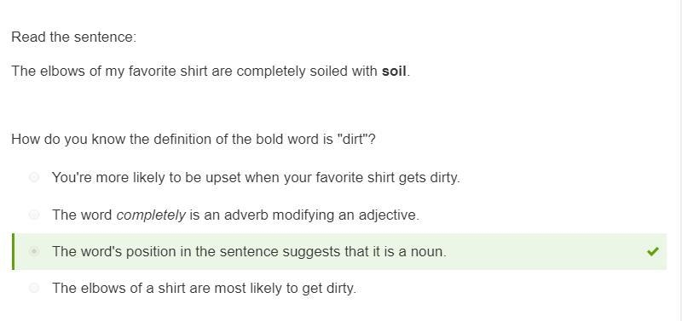Select radio button for "elbows of a shirt" answer
The height and width of the screenshot is (321, 682).
coord(34,288)
